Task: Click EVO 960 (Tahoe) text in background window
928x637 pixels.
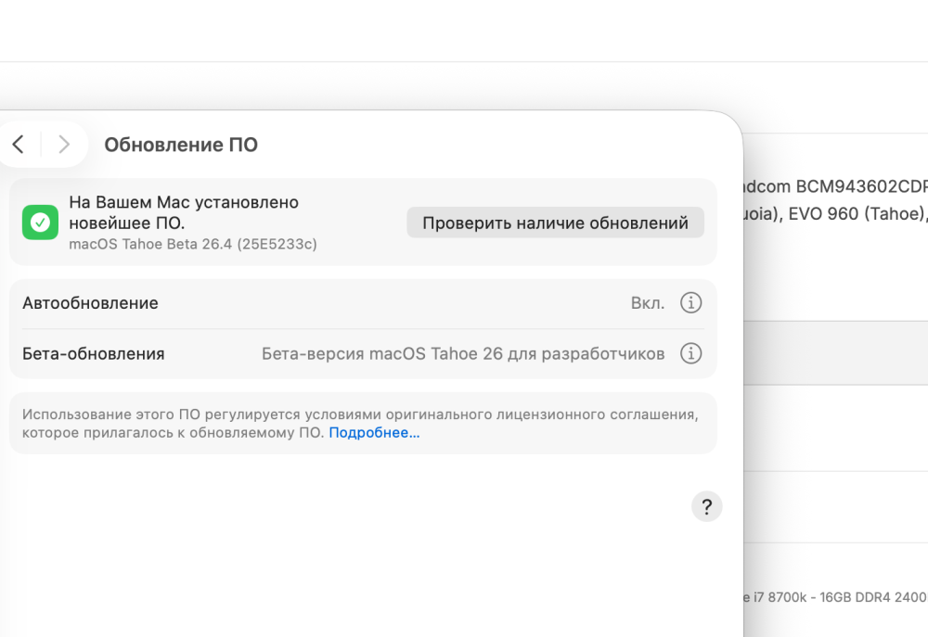Action: coord(856,213)
